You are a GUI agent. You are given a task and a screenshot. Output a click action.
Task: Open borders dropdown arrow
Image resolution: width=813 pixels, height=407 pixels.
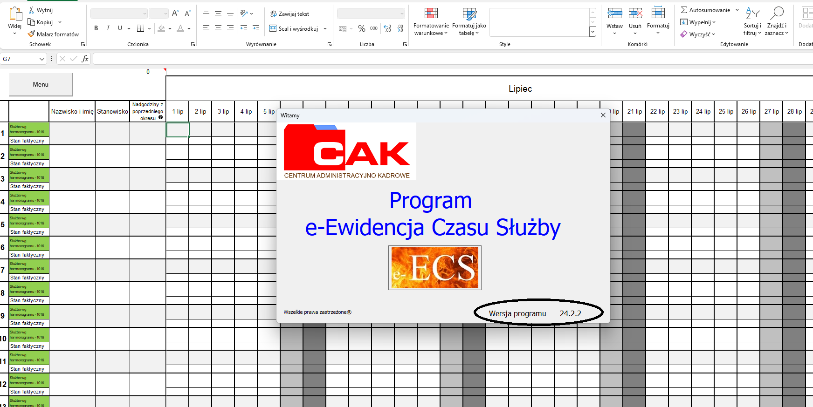click(x=149, y=28)
